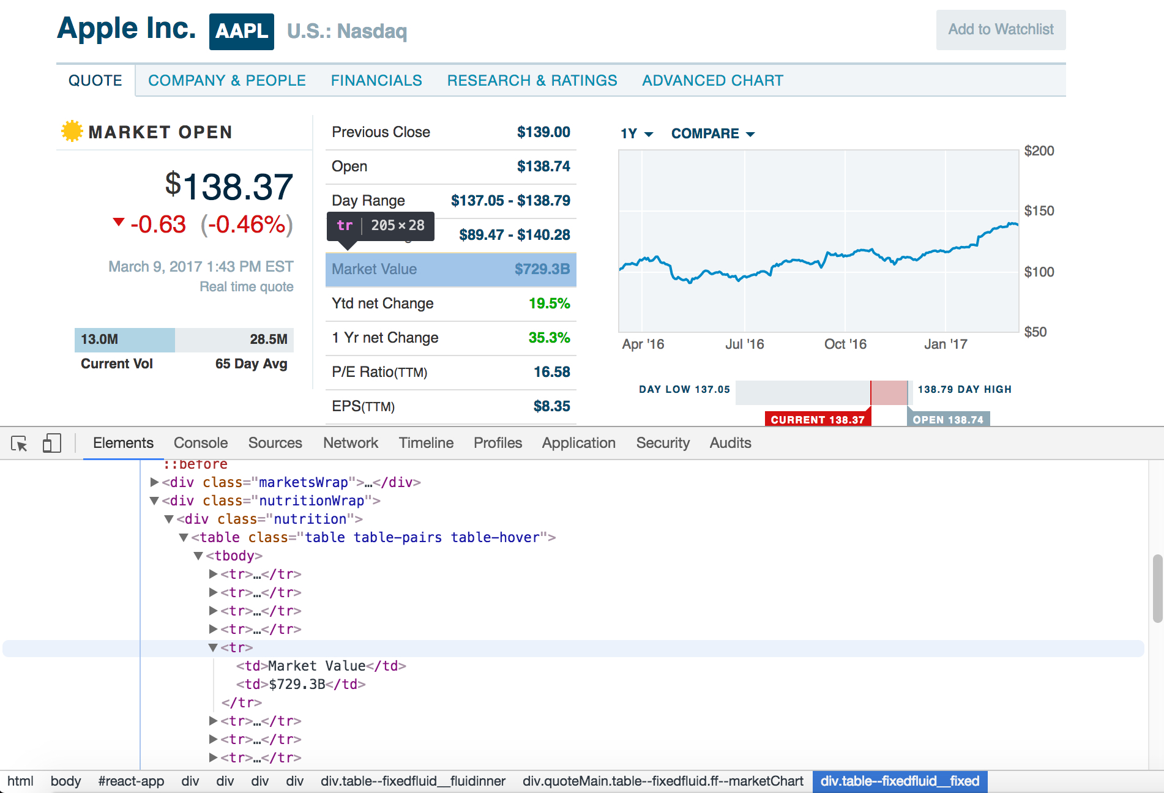1164x793 pixels.
Task: Collapse the expanded Market Value tr node
Action: [213, 647]
